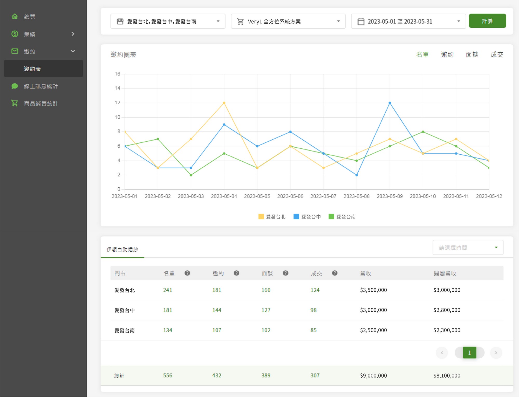Screen dimensions: 519x397
Task: Open the branch dropdown showing 愛發台北, 愛發台中, 愛發台南
Action: 168,21
